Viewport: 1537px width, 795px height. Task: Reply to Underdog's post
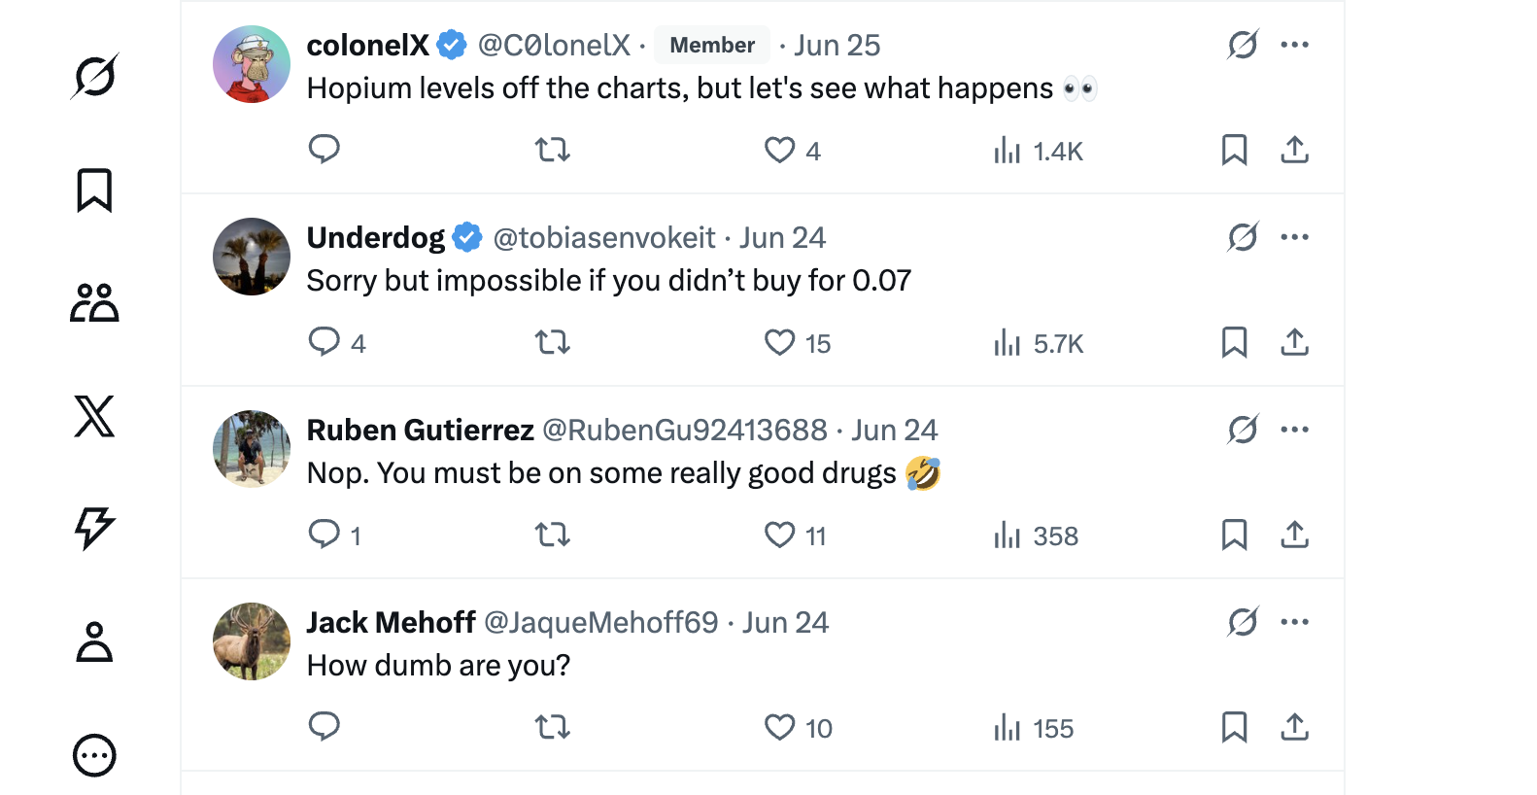pyautogui.click(x=324, y=342)
